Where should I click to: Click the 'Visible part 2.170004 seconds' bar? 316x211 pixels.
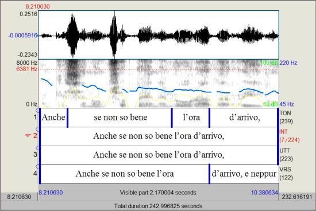158,193
